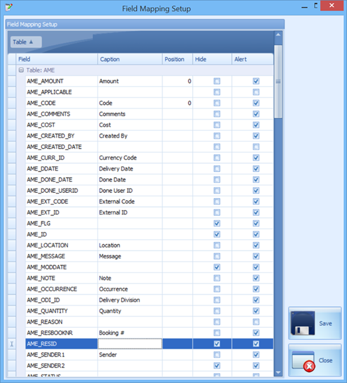Uncheck Alert for AME_COMMENTS

(256, 114)
